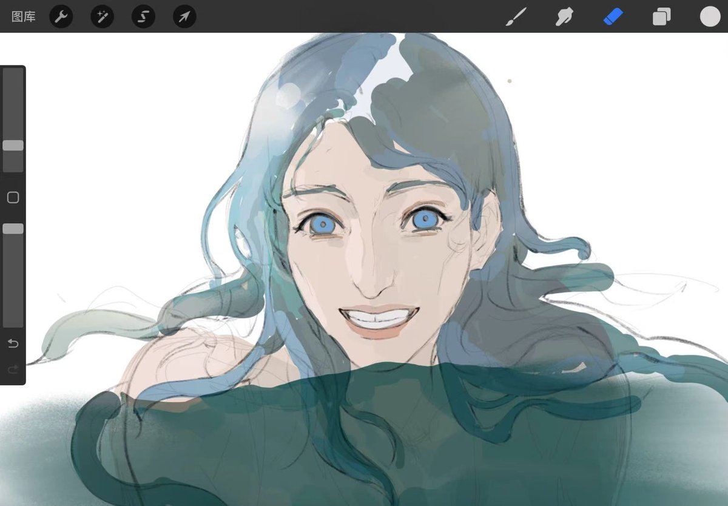Viewport: 728px width, 506px height.
Task: Open the Adjustments magic wand menu
Action: tap(102, 16)
